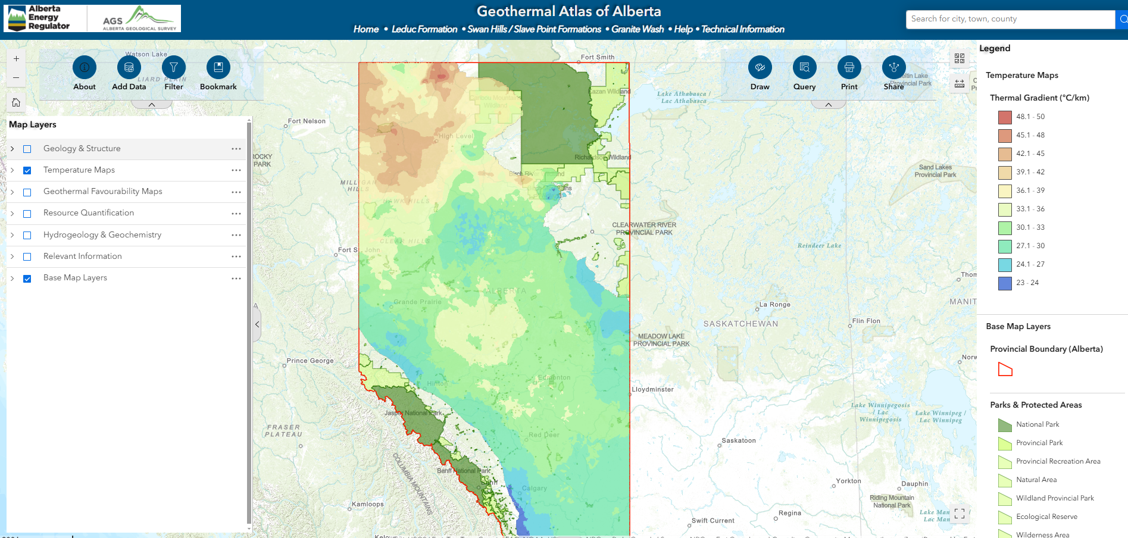This screenshot has height=538, width=1128.
Task: Disable the Temperature Maps layer
Action: 27,170
